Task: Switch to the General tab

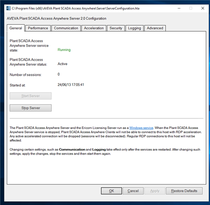Action: click(16, 28)
